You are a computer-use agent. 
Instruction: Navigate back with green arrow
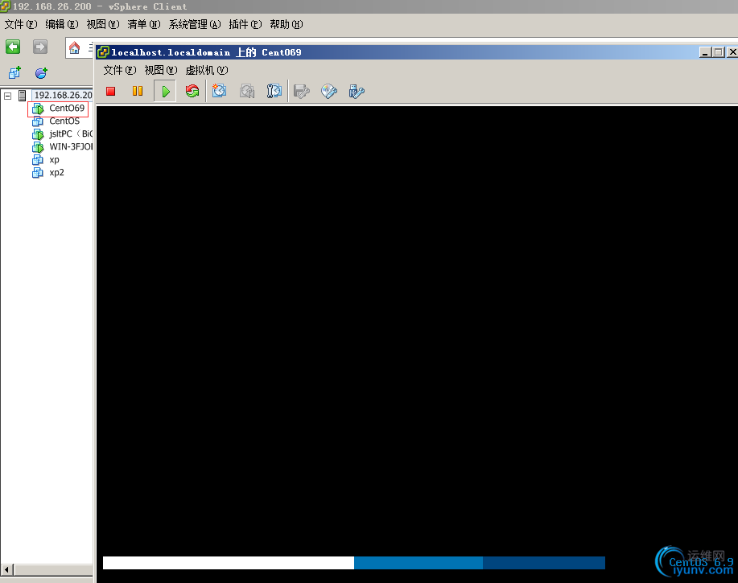tap(13, 47)
